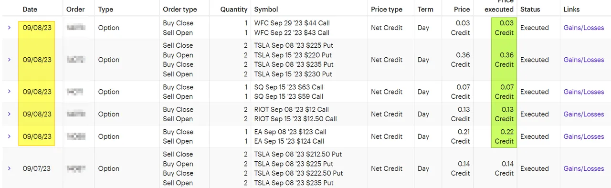Expand the TSLA 09/08/23 order row chevron
This screenshot has width=611, height=188.
point(9,60)
